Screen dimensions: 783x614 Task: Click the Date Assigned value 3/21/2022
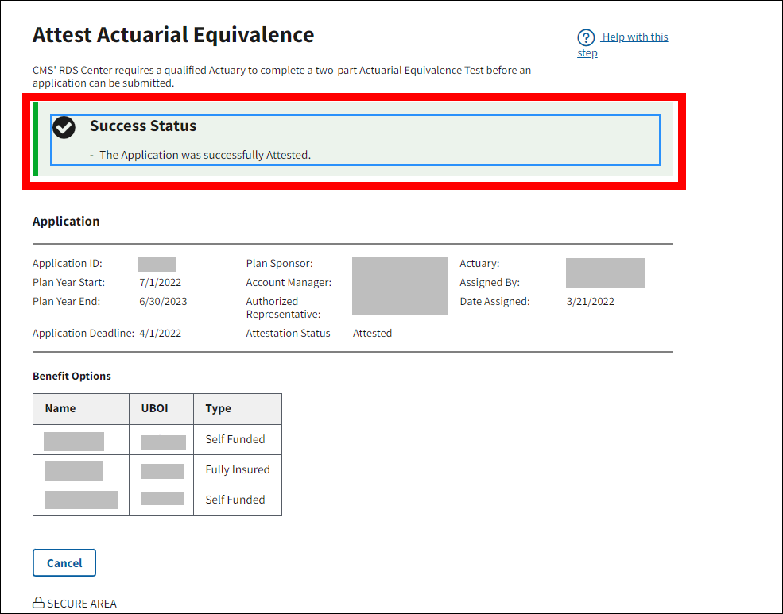[590, 301]
